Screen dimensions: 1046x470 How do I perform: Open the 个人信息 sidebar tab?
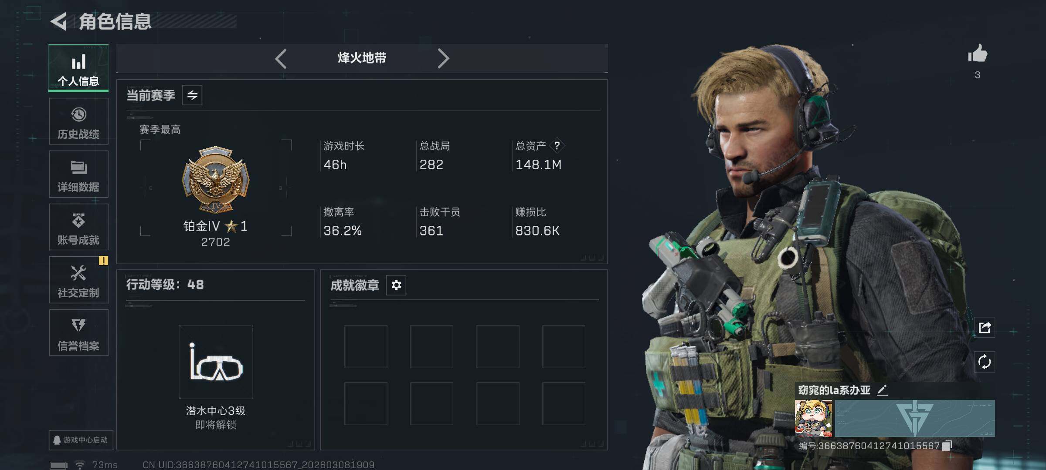(x=78, y=68)
